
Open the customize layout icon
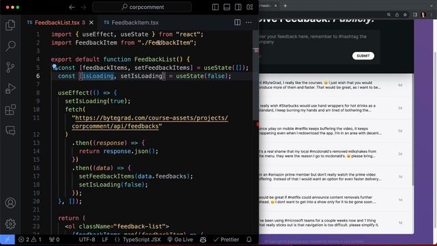(x=250, y=8)
